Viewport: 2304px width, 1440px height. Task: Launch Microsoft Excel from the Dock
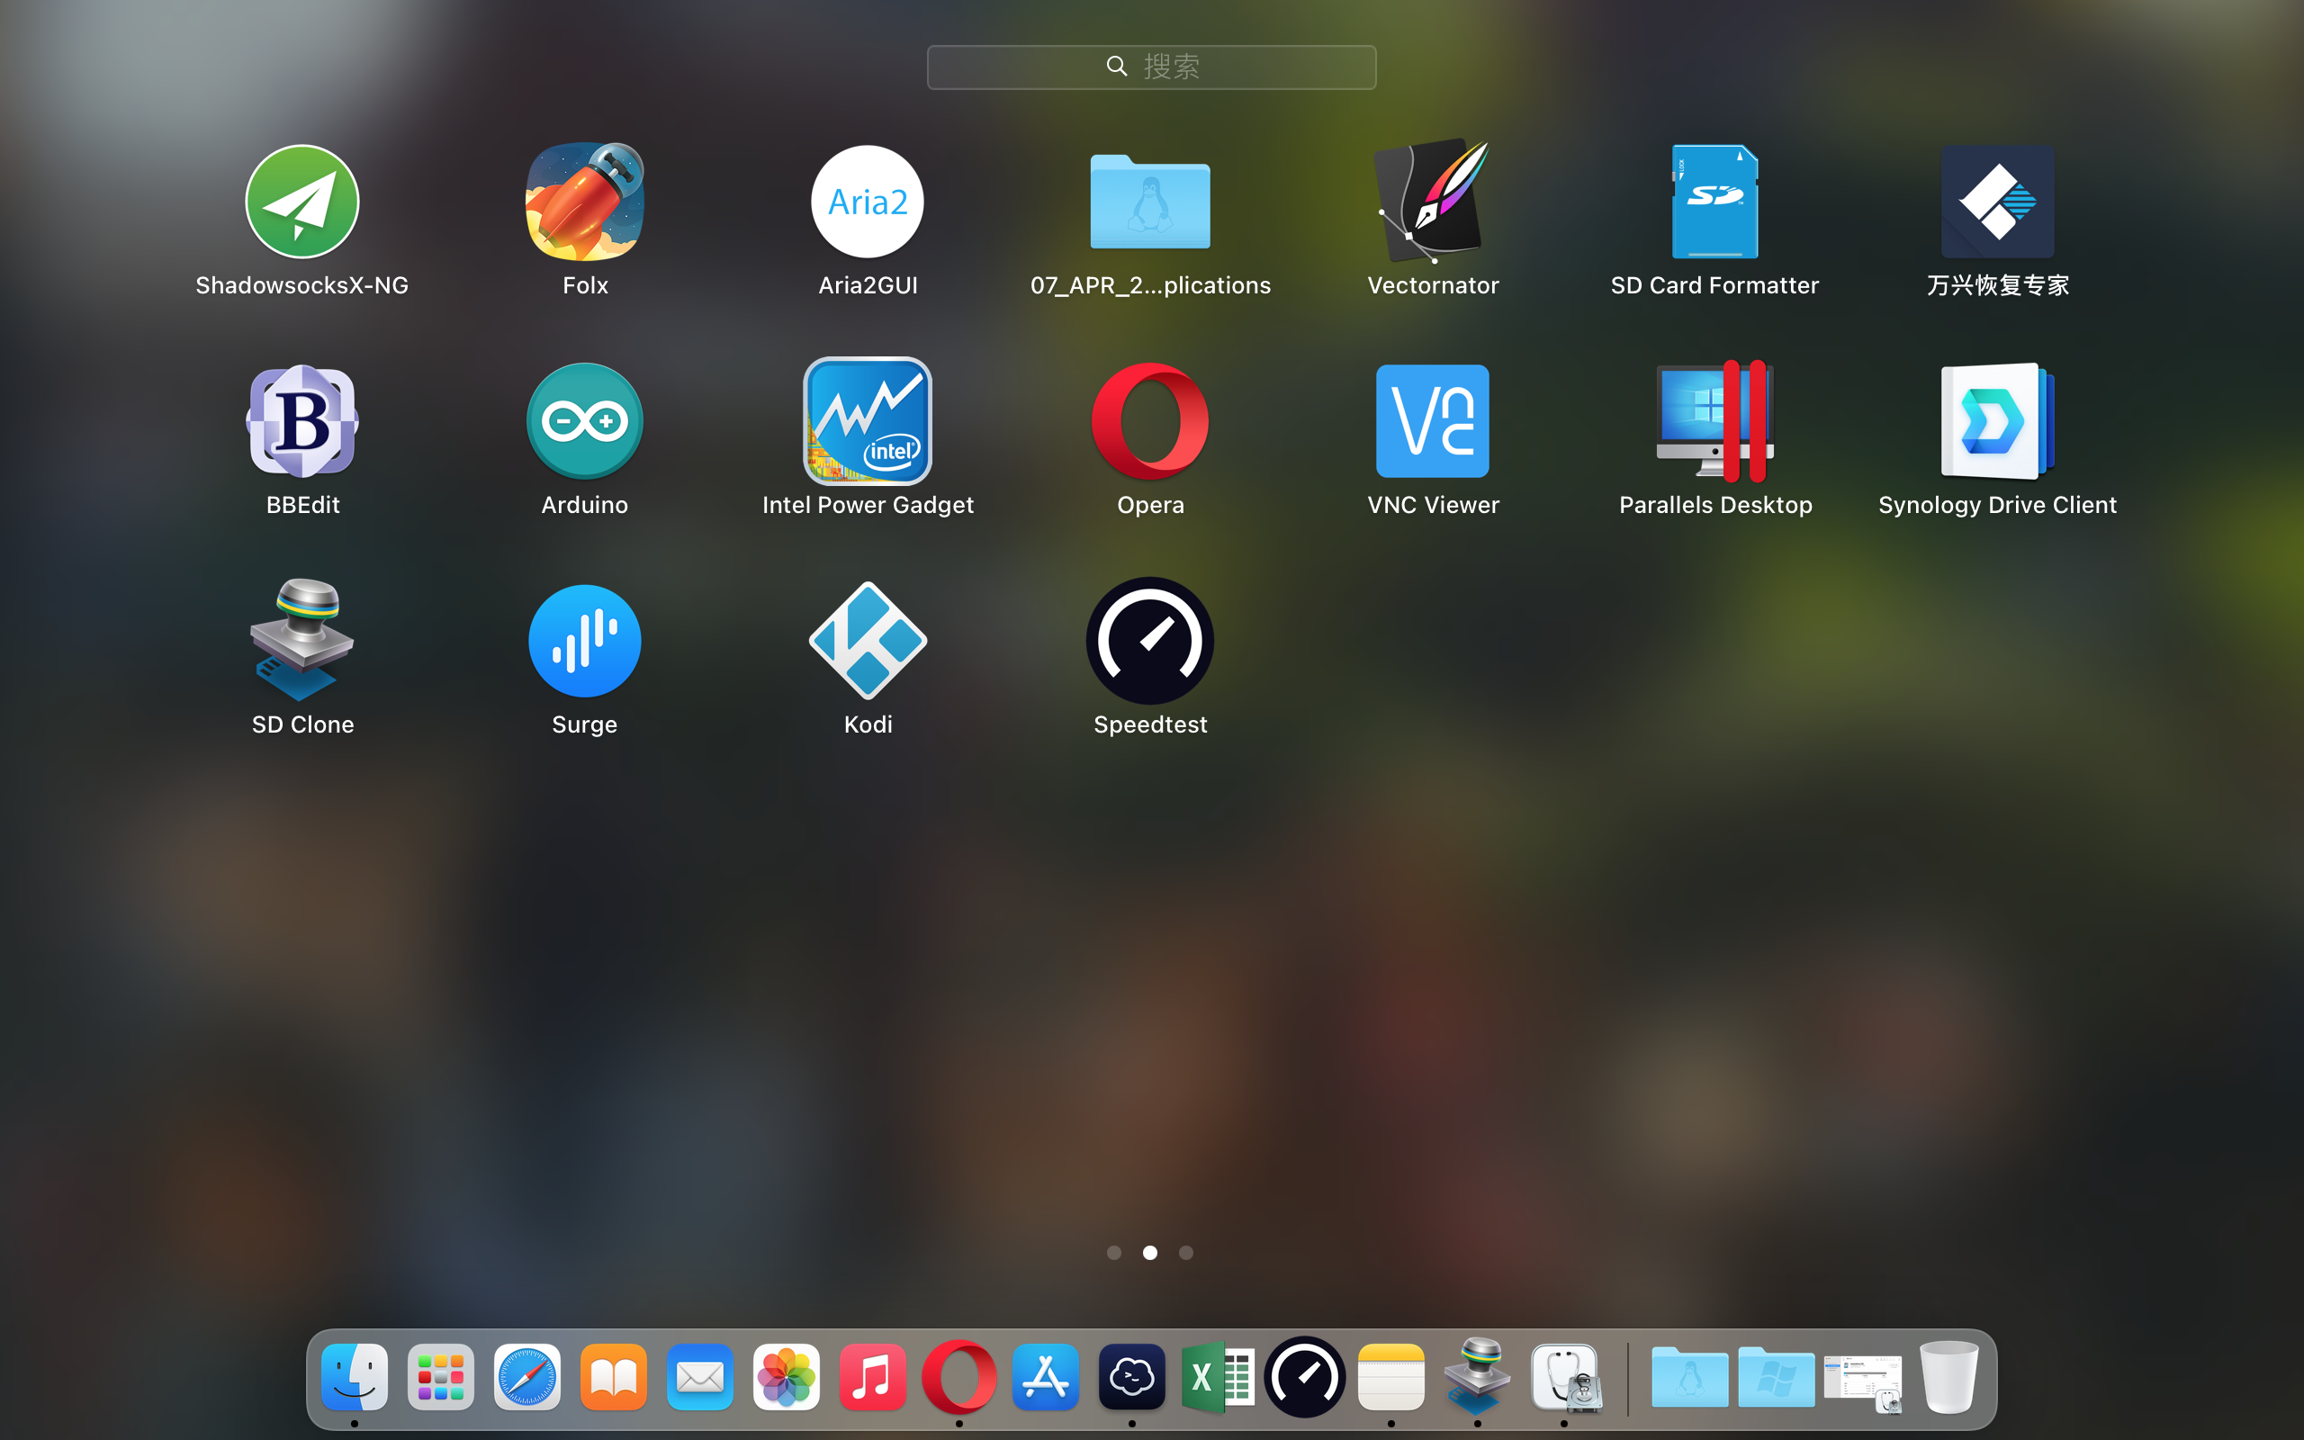click(1218, 1377)
